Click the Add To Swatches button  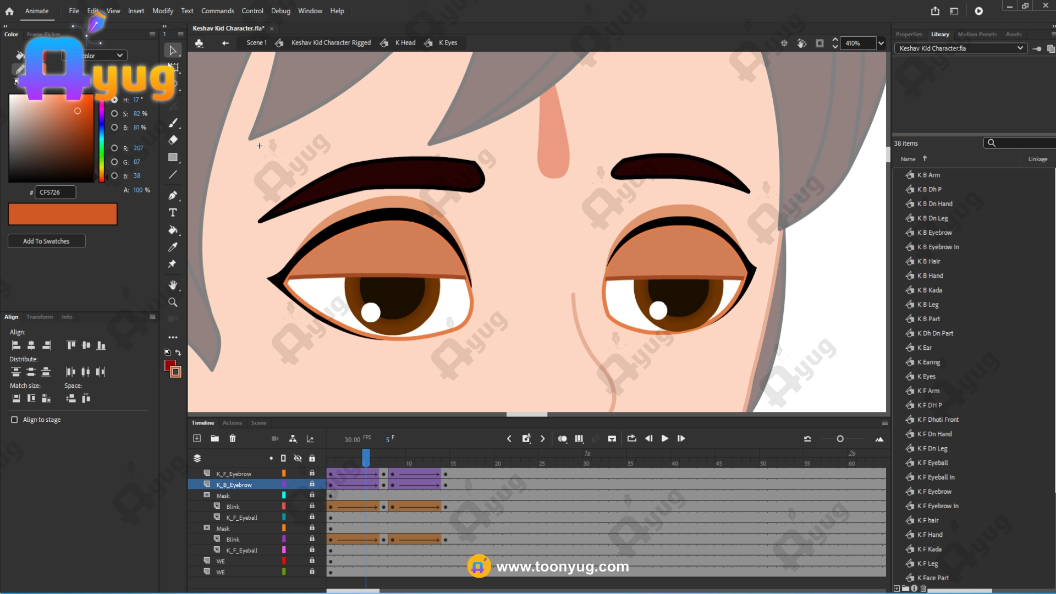pos(46,241)
